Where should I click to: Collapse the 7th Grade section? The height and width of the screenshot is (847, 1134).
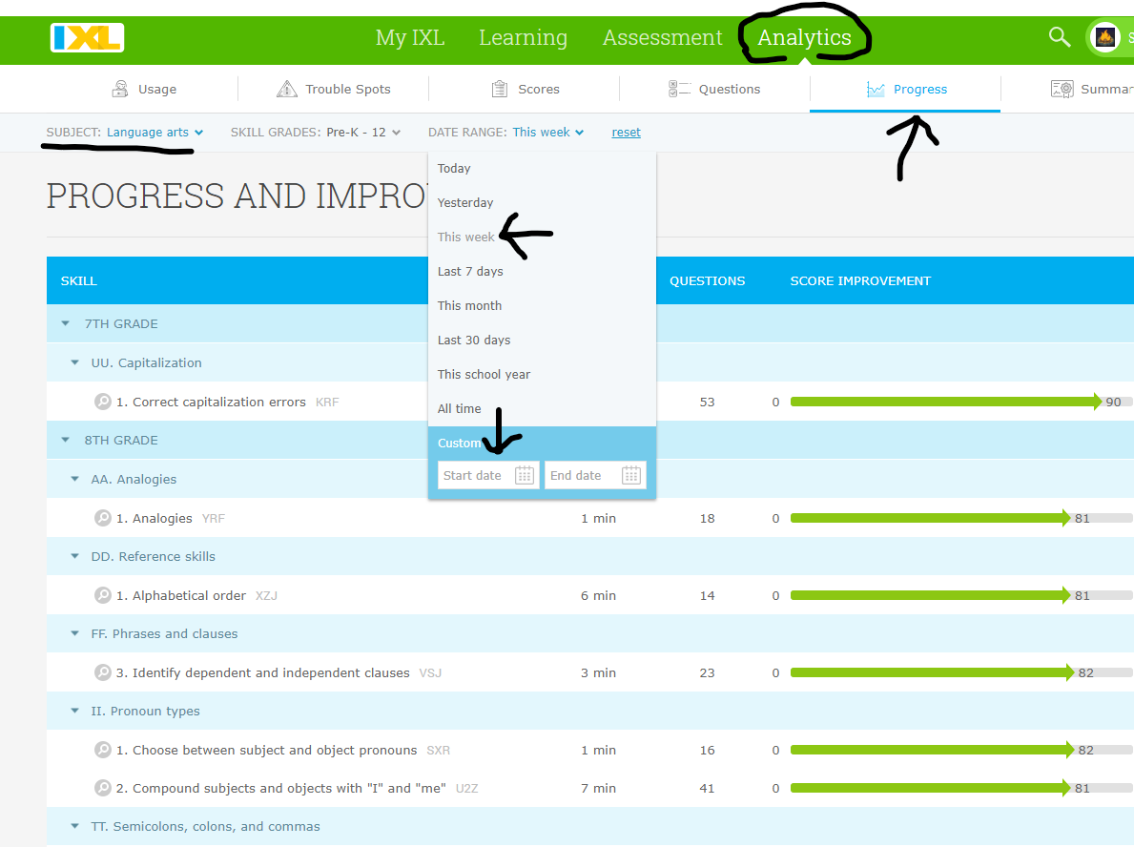point(66,324)
